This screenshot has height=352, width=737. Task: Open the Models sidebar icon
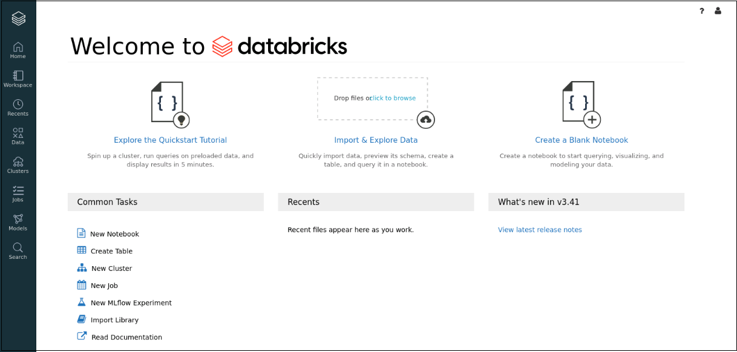pos(18,219)
